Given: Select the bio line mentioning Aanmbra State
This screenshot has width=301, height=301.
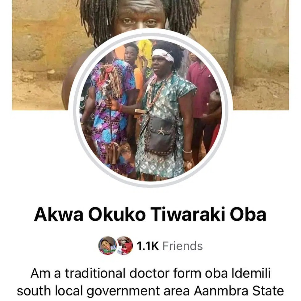Looking at the screenshot, I should (x=151, y=291).
